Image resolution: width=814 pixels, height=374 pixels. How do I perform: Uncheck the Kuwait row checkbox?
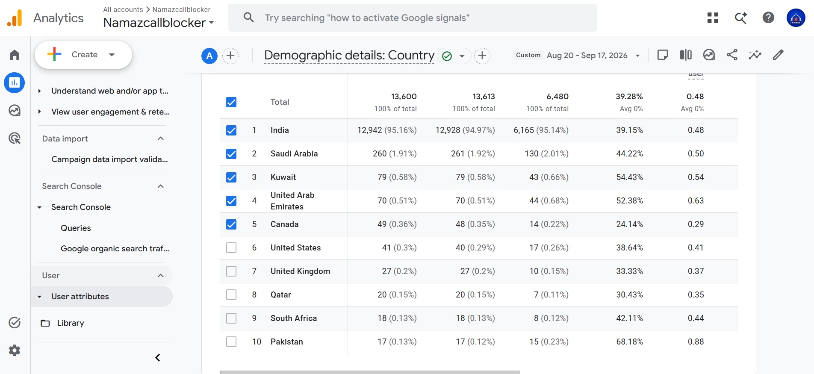(231, 177)
